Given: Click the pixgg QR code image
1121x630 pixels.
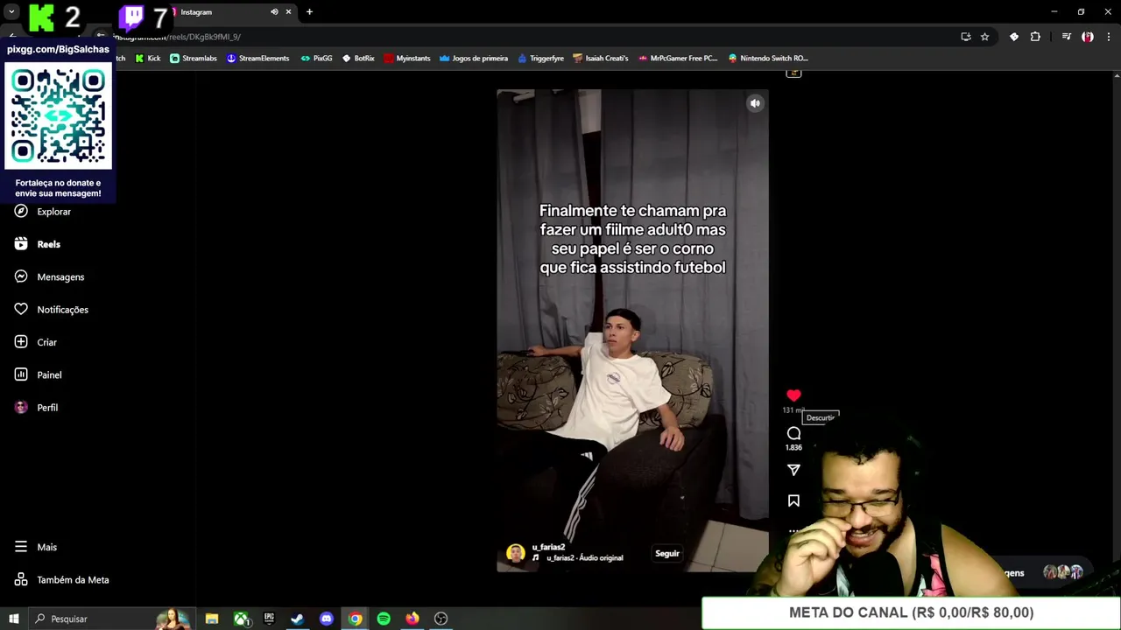Looking at the screenshot, I should (59, 115).
